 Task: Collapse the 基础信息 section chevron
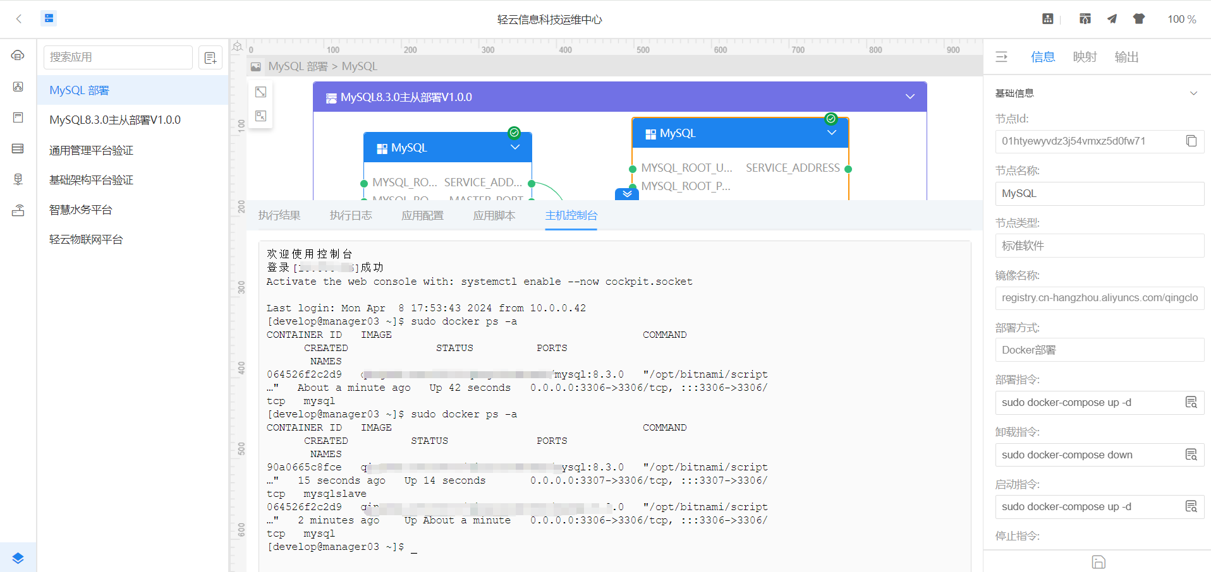coord(1193,93)
